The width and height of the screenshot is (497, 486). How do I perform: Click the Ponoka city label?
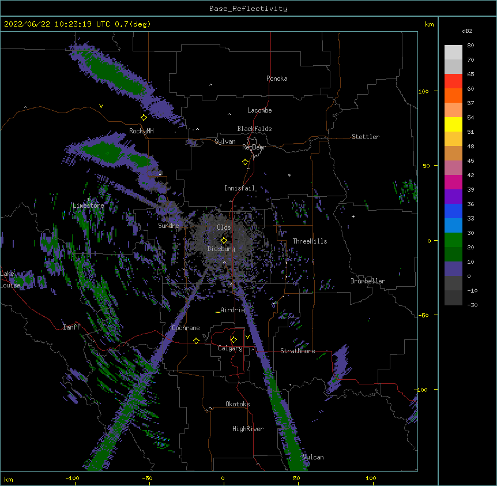click(277, 78)
